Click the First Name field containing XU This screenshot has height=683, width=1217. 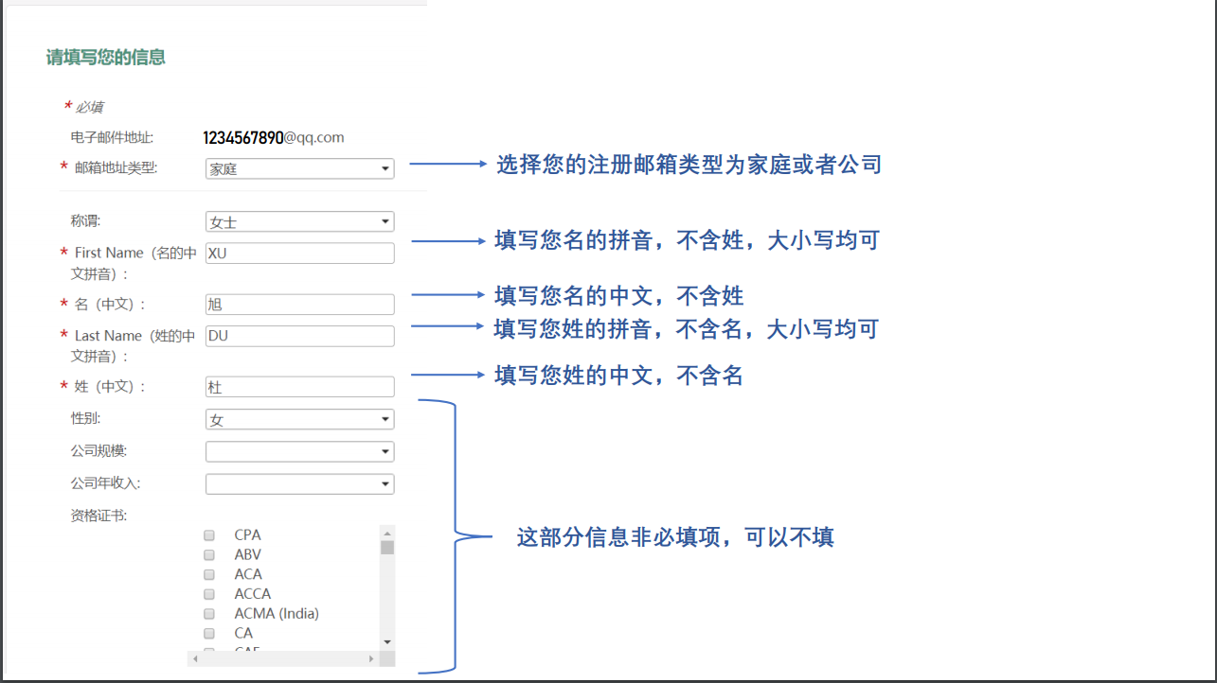[299, 254]
